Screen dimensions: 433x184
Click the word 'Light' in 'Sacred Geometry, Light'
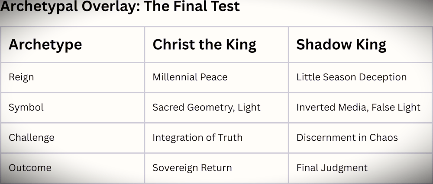(x=249, y=108)
